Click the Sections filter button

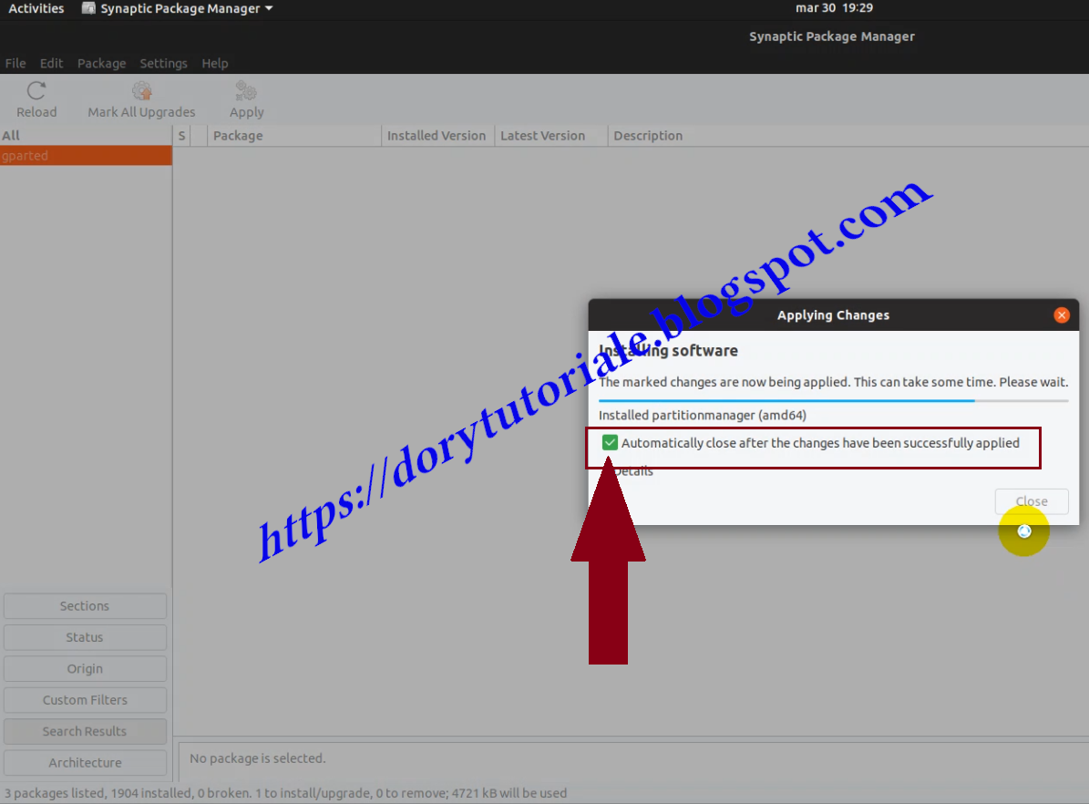[x=85, y=606]
